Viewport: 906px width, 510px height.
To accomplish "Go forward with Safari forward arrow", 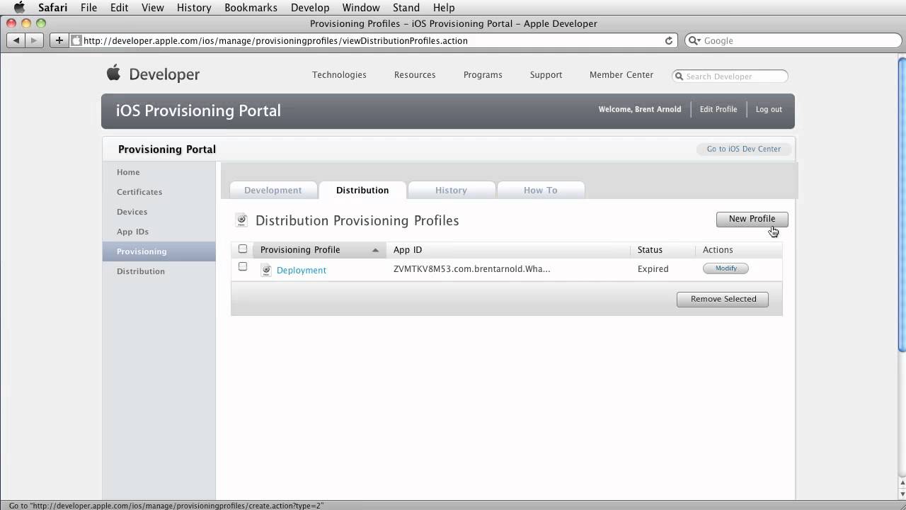I will pos(34,40).
